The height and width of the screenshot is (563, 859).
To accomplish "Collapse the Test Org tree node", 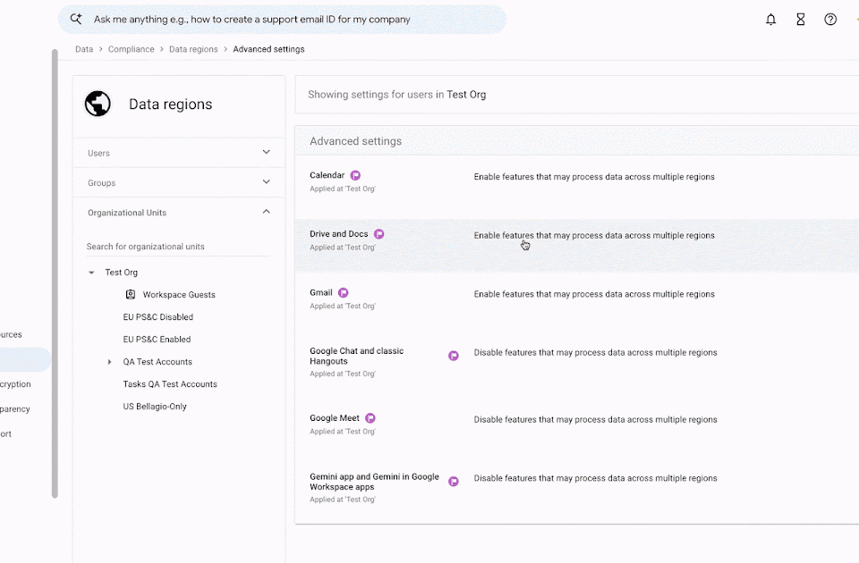I will click(91, 273).
